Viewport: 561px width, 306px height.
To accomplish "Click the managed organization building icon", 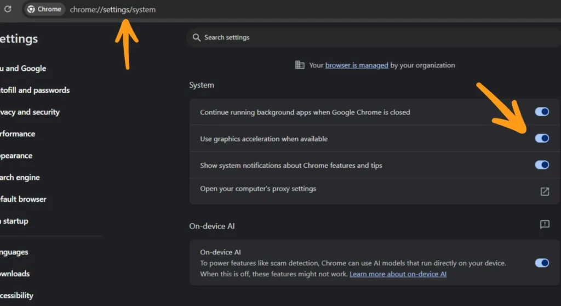I will click(300, 65).
